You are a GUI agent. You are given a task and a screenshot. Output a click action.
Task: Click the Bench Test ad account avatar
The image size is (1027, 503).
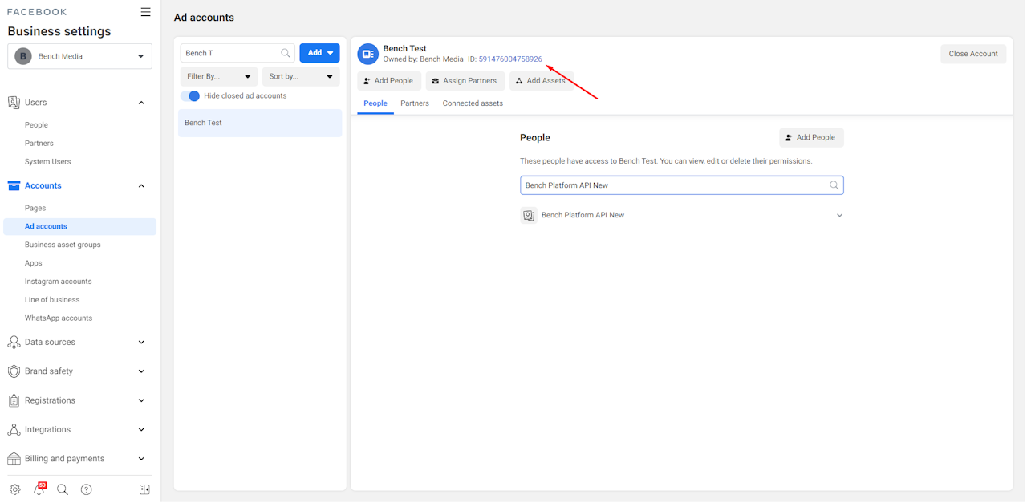(x=368, y=54)
